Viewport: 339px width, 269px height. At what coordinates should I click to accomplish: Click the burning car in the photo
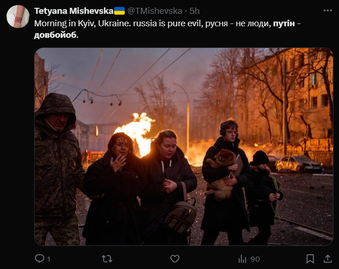coord(299,164)
